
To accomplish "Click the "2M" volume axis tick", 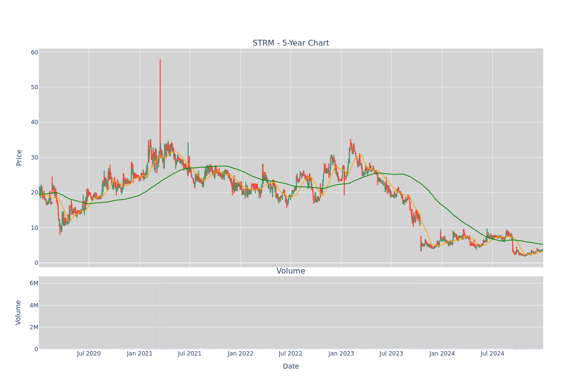I will click(x=34, y=327).
